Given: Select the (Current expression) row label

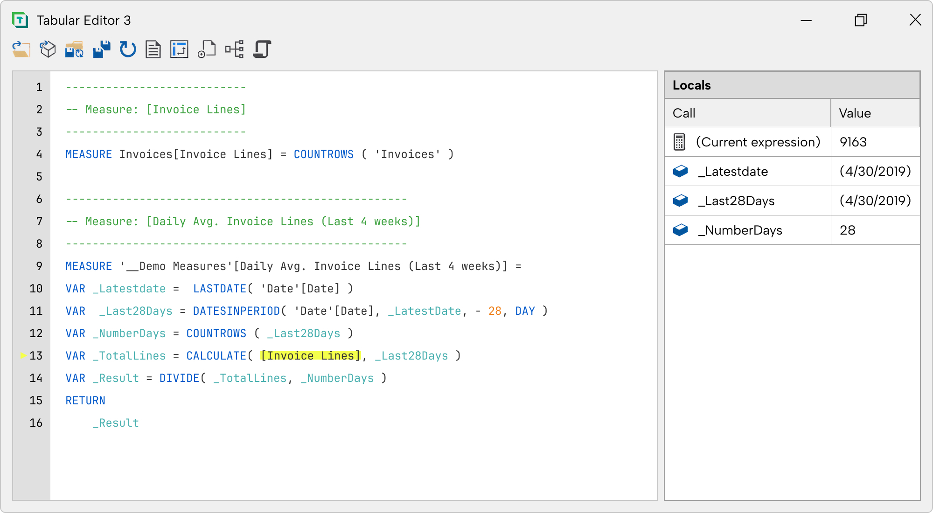Looking at the screenshot, I should pos(758,142).
